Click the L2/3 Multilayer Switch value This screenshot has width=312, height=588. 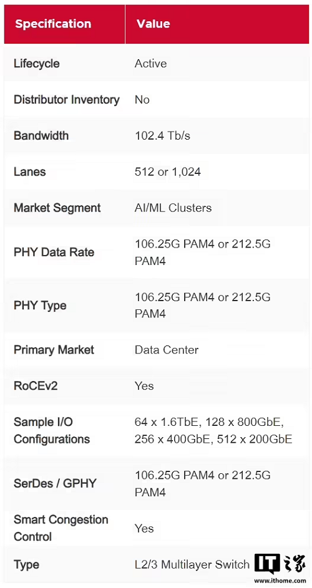pos(192,564)
